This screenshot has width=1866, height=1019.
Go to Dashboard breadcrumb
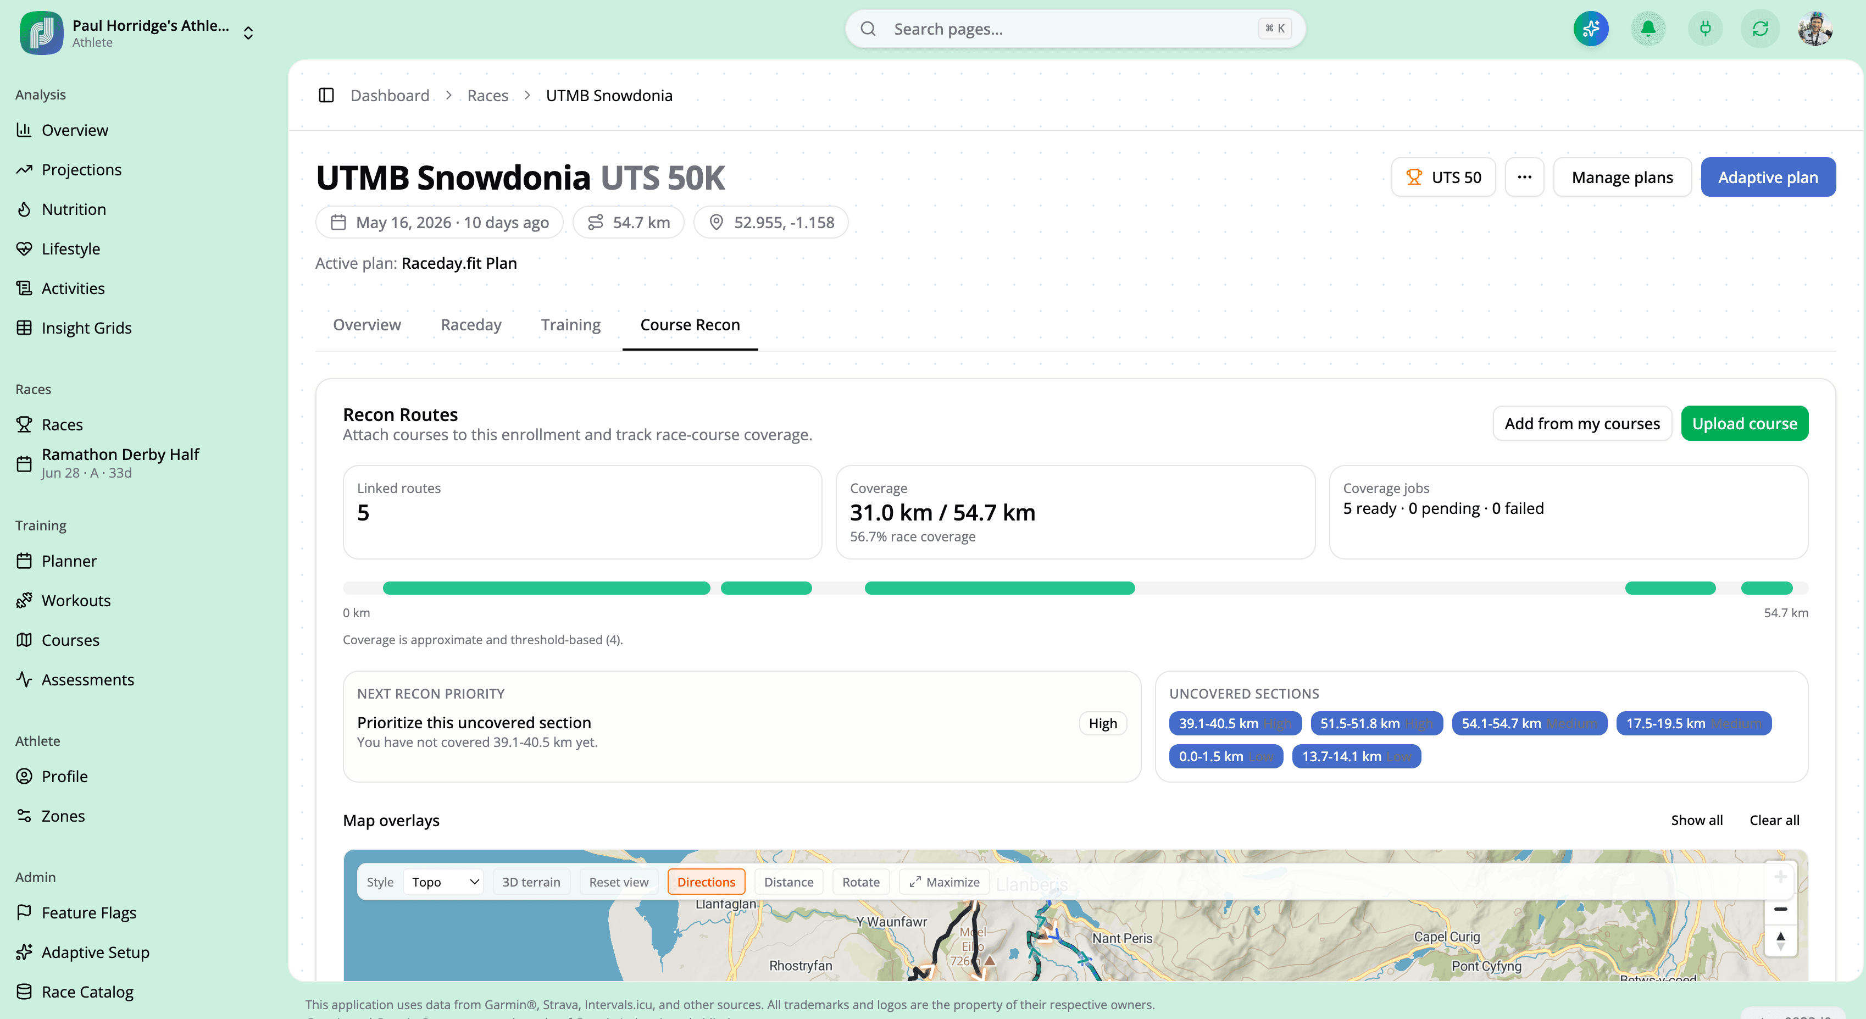(390, 95)
